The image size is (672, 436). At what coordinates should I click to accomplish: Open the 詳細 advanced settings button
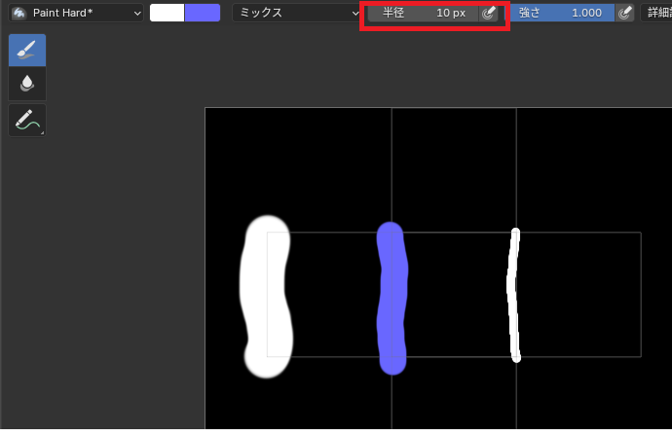[656, 13]
